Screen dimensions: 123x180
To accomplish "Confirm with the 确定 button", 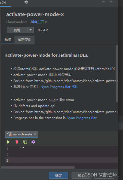I will click(x=59, y=175).
